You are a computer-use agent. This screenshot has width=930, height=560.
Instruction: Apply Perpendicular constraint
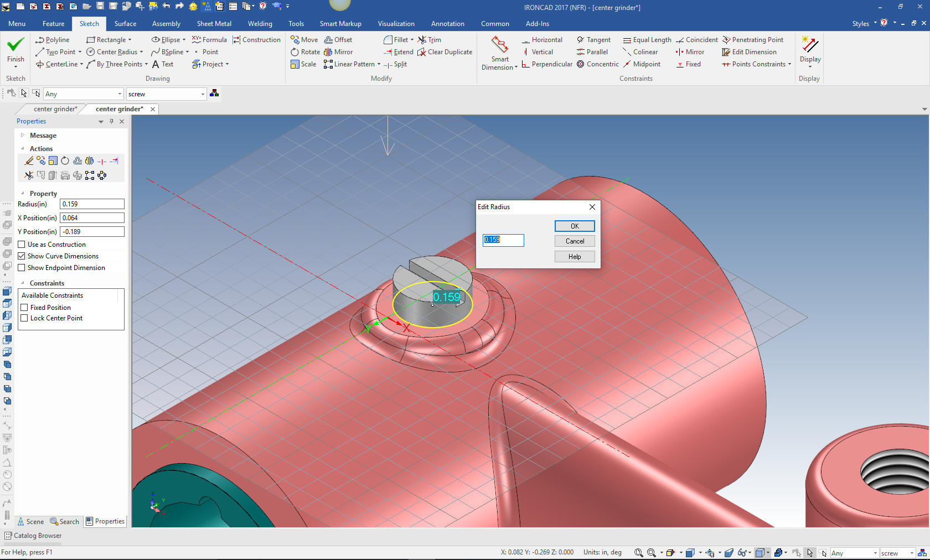[547, 64]
